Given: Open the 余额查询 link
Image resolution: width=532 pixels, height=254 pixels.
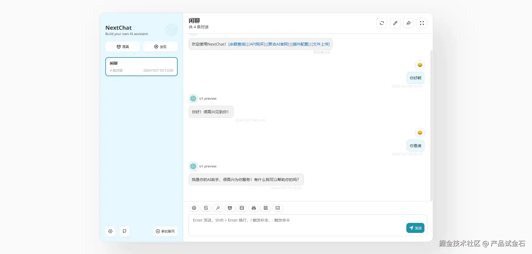Looking at the screenshot, I should 237,44.
